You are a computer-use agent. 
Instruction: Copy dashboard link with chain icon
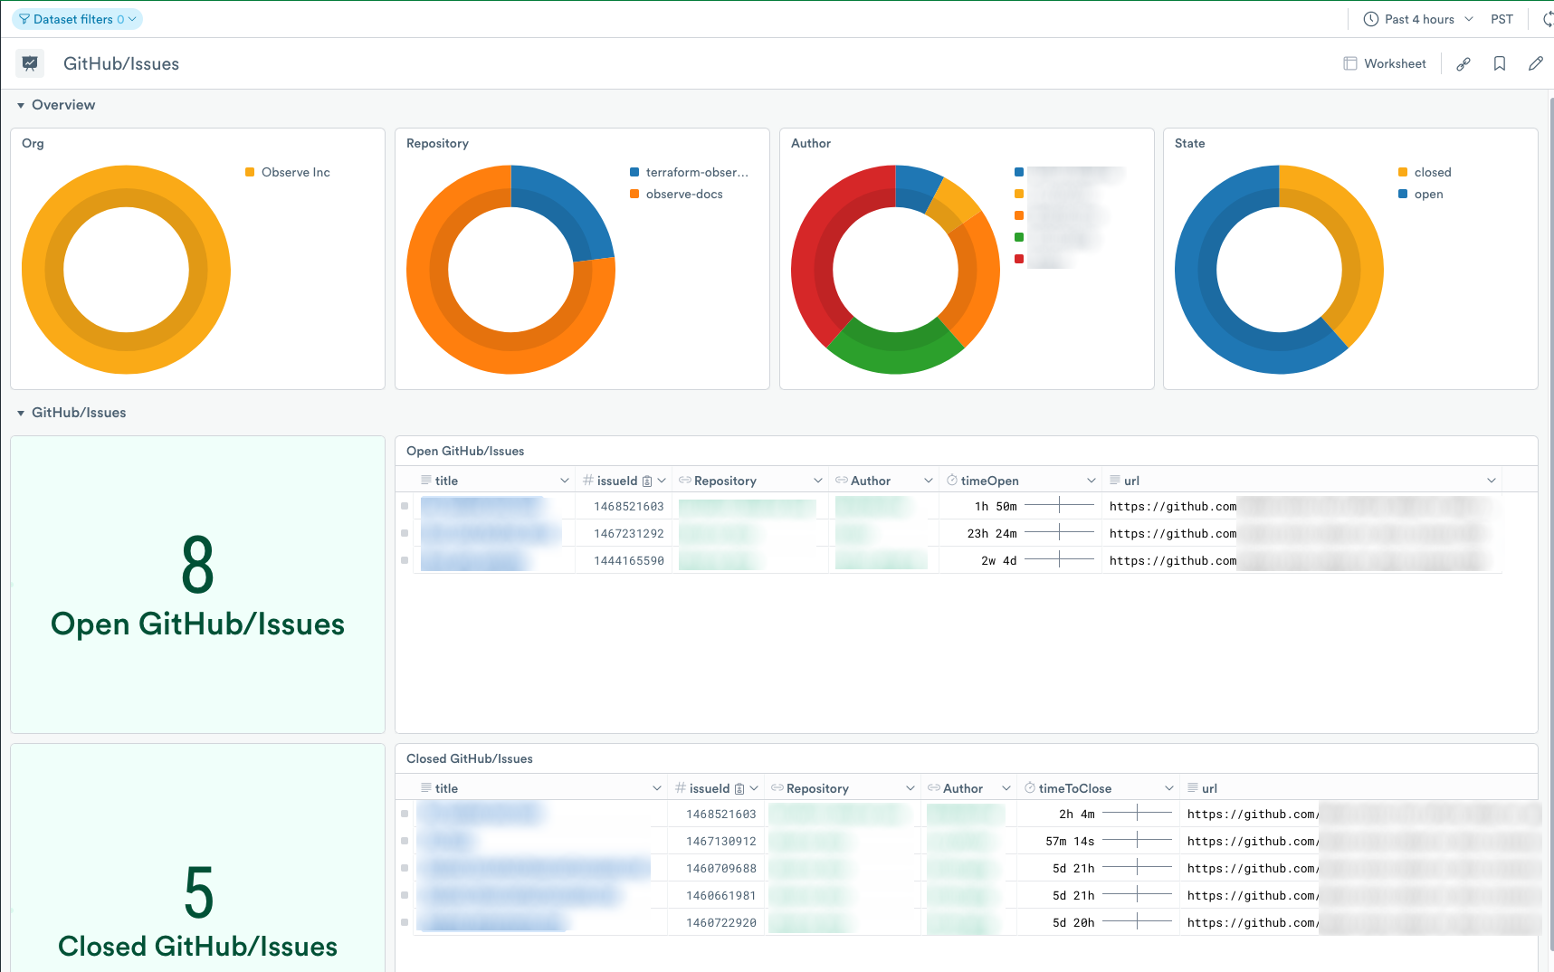(1463, 63)
